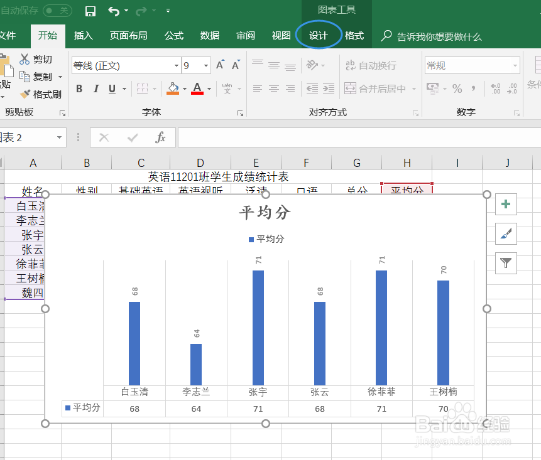
Task: Click the phonetic guide wén icon
Action: click(227, 88)
